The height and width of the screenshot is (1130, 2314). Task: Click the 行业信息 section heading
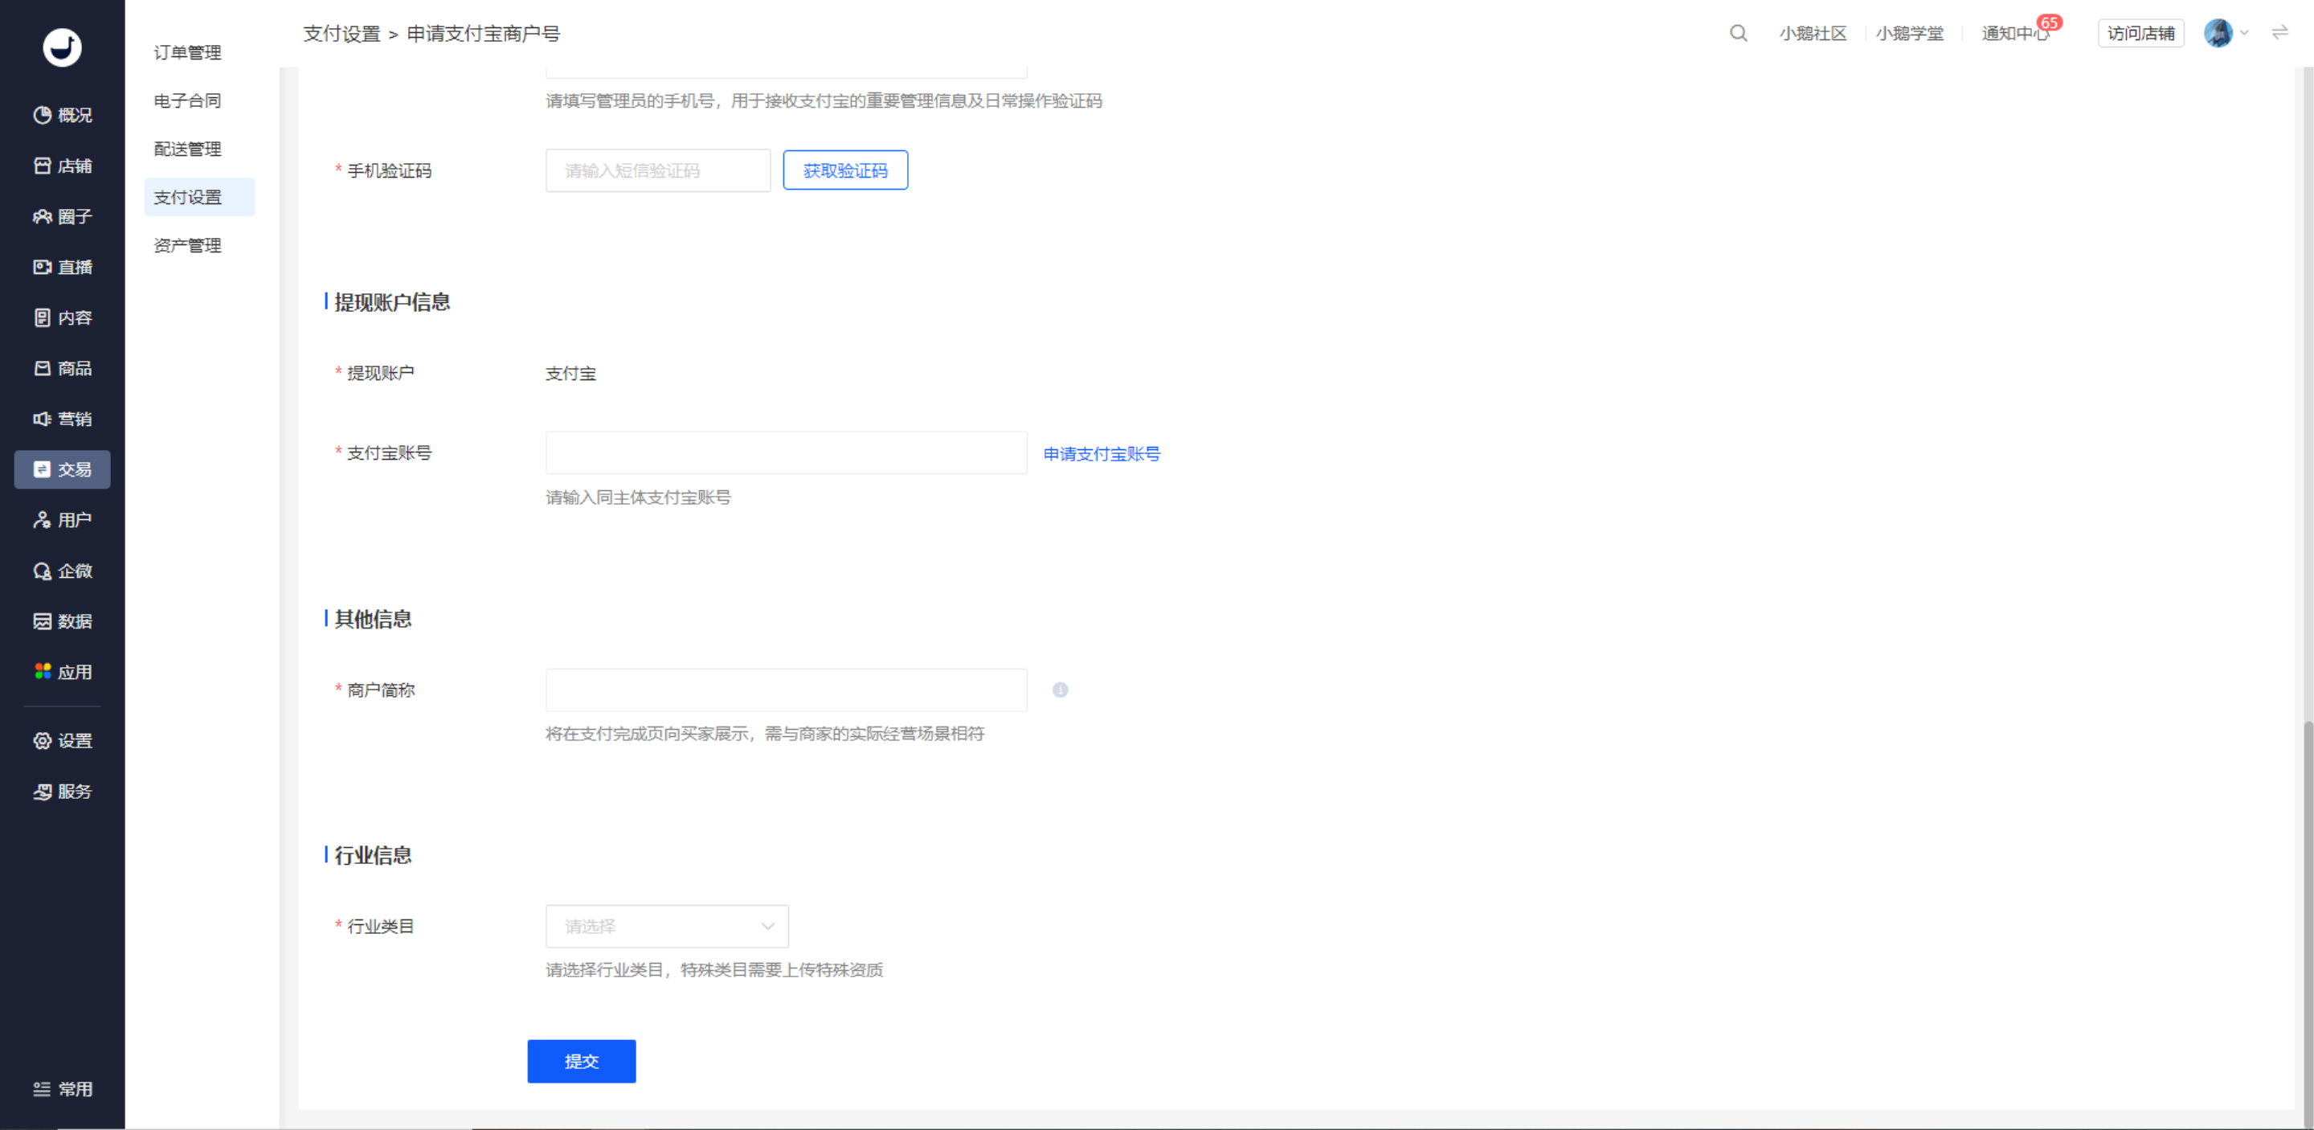tap(373, 855)
